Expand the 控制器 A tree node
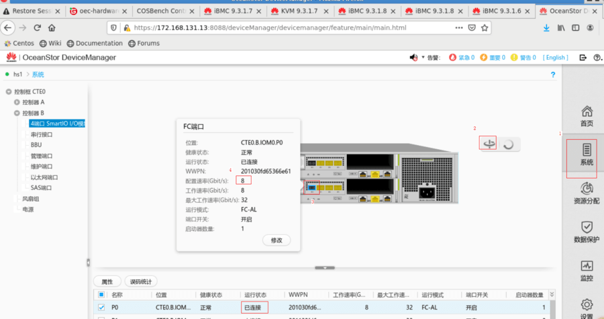This screenshot has width=604, height=319. (x=17, y=102)
